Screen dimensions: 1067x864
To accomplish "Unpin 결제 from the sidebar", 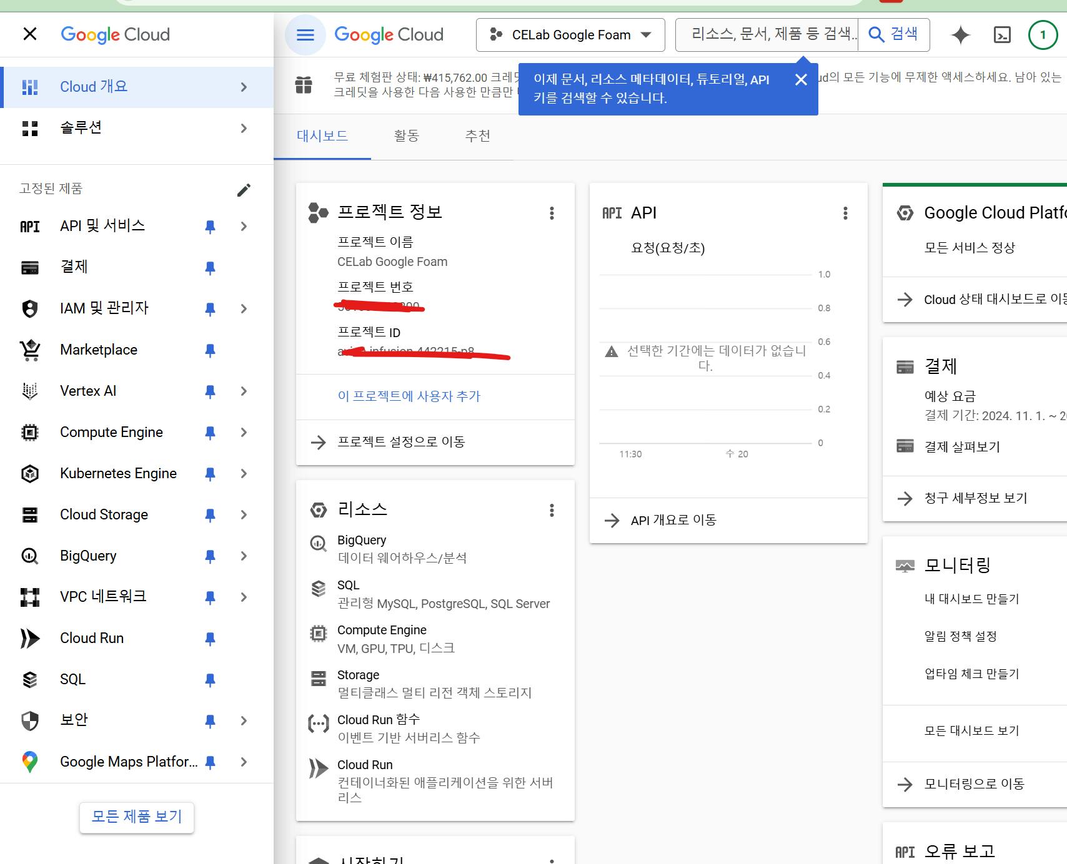I will coord(211,268).
